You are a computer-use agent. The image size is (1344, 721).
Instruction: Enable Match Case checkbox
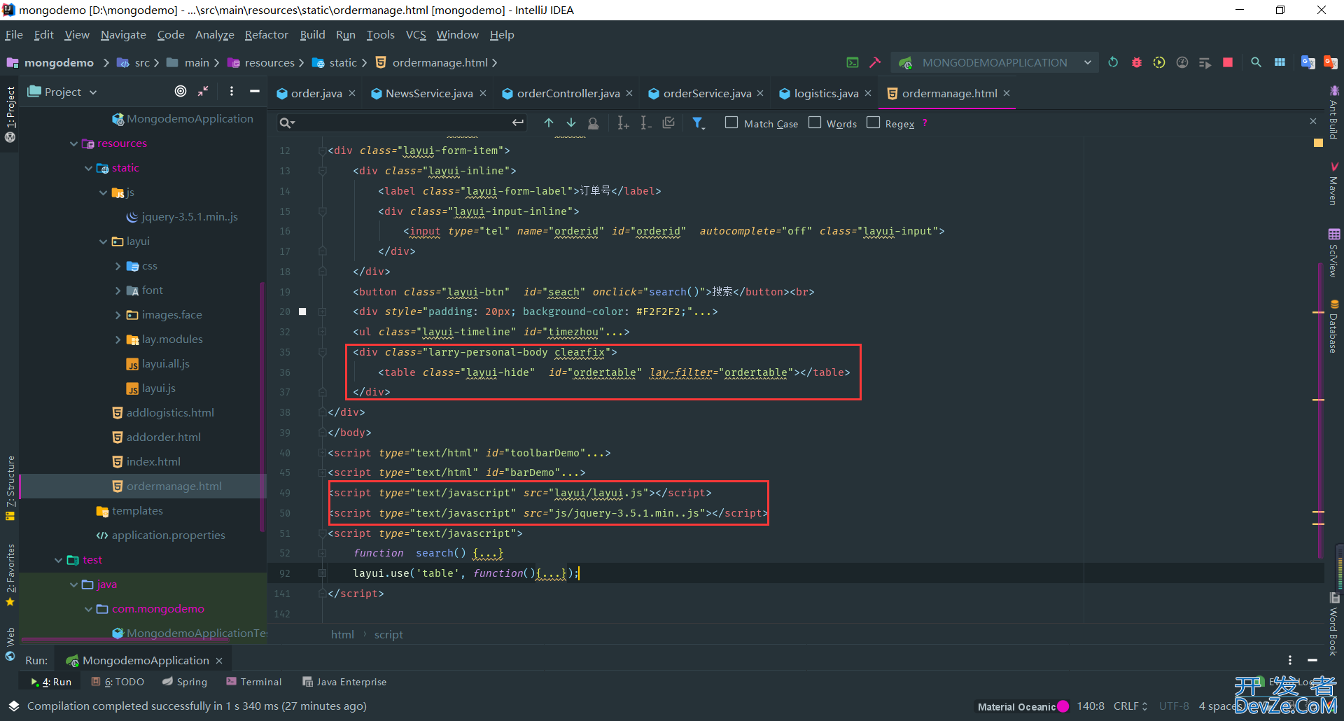point(731,122)
